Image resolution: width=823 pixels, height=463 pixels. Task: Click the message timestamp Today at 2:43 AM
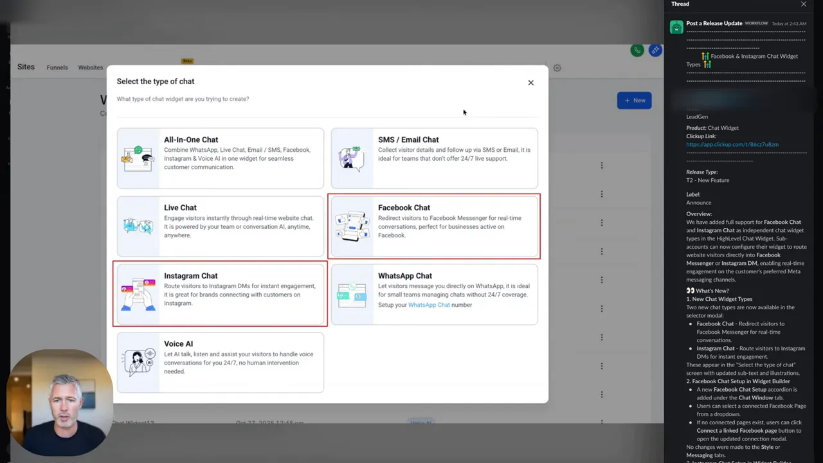coord(788,24)
